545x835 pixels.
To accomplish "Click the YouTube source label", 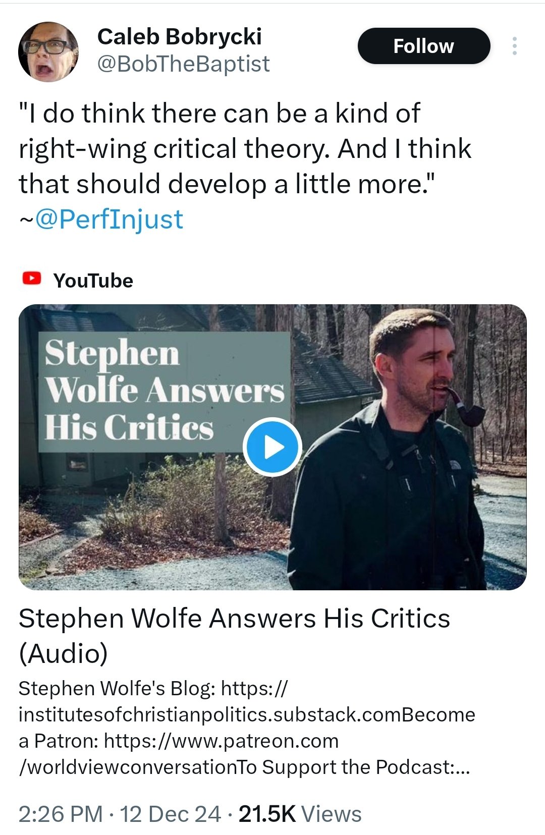I will click(93, 281).
